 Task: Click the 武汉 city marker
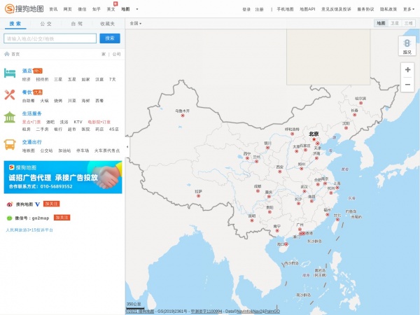(x=304, y=191)
